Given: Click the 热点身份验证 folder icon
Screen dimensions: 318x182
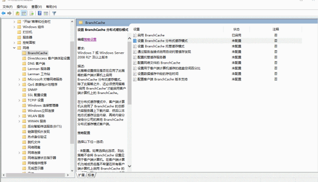Looking at the screenshot, I should click(24, 137).
